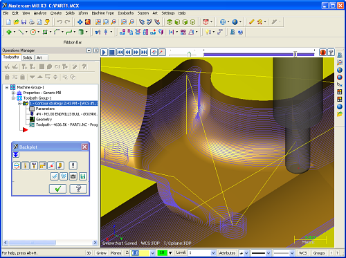Select the green cylinder solid primitive icon
This screenshot has width=346, height=258.
pos(81,32)
